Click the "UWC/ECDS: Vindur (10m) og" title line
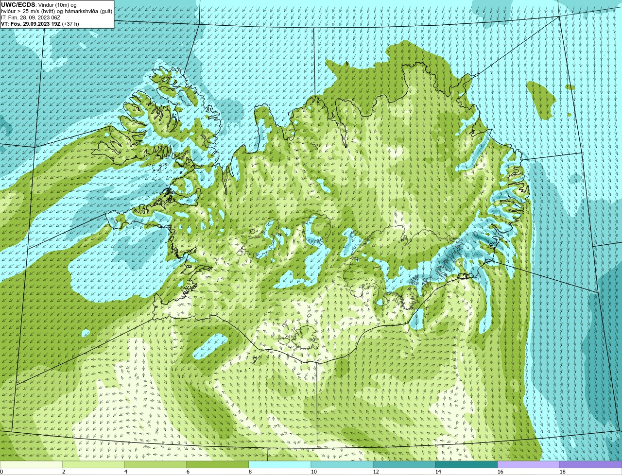This screenshot has width=622, height=475. [39, 5]
